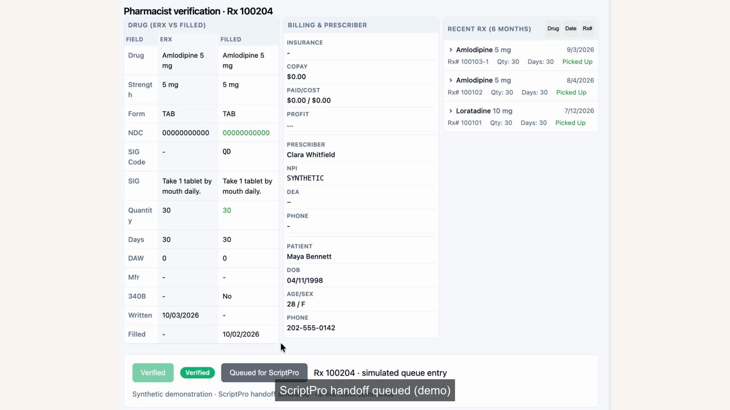Click the FILLED column header

[x=231, y=39]
